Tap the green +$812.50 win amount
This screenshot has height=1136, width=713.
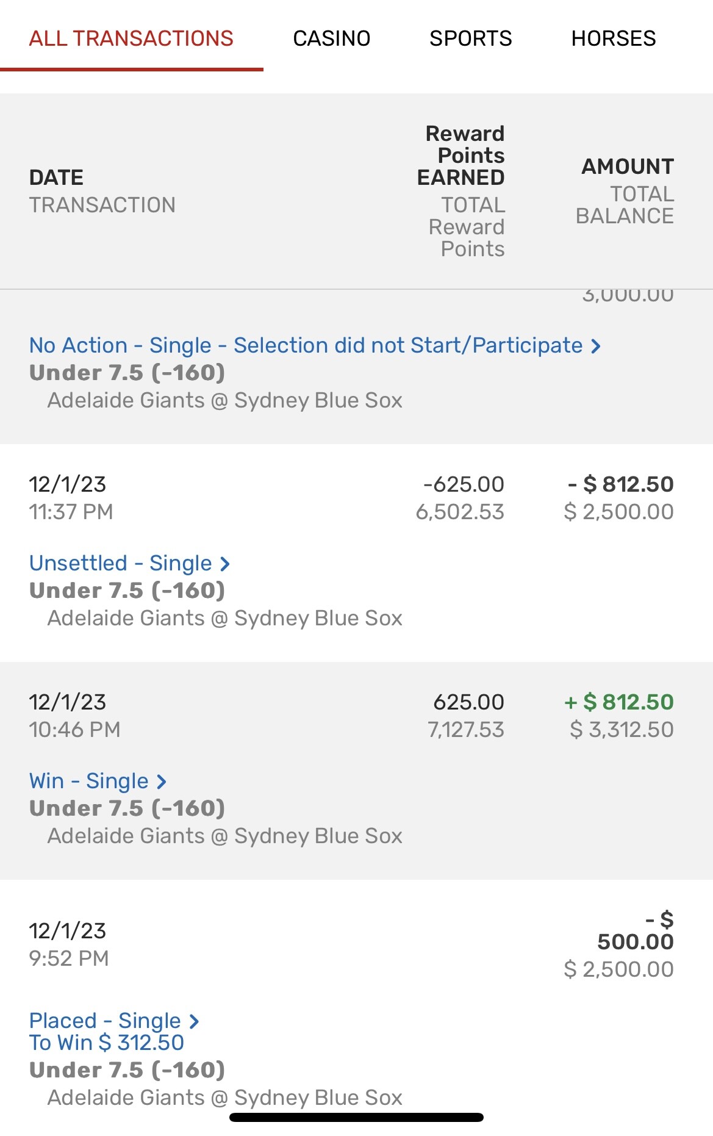(x=619, y=702)
